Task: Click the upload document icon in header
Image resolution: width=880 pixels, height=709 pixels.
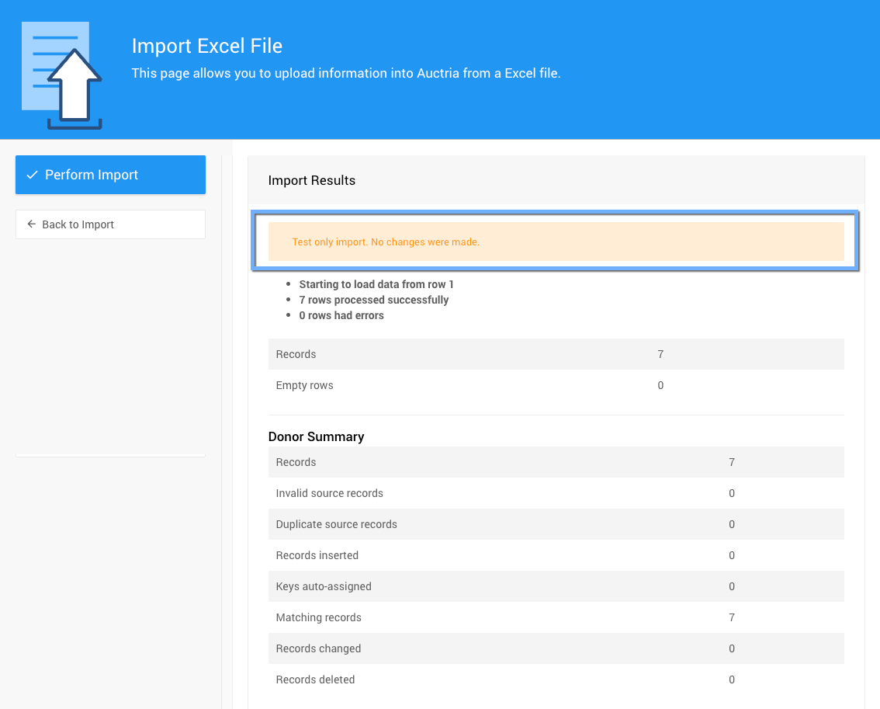Action: point(62,76)
